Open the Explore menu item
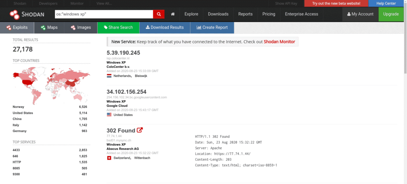Screen dimensions: 407x184 pyautogui.click(x=191, y=14)
